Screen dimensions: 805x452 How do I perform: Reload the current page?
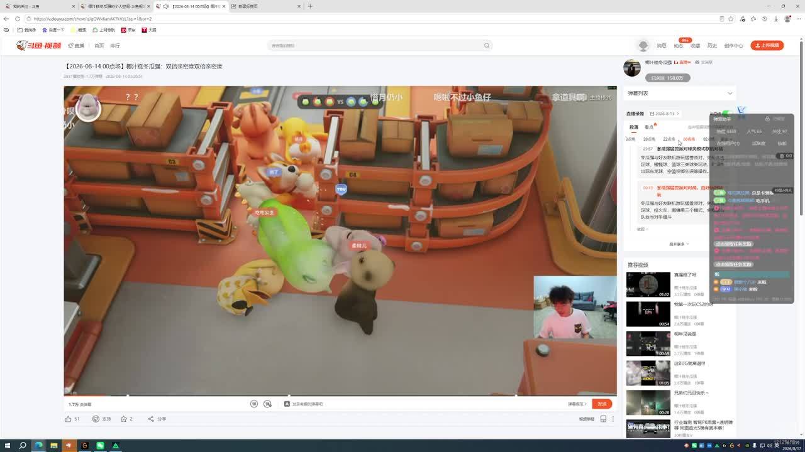17,19
